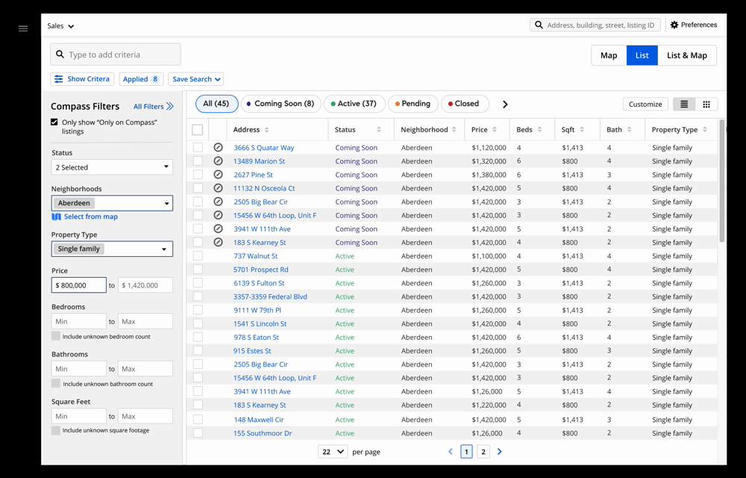Select checkbox for 3666 S Quatar Way row
Screen dimensions: 746x478
pyautogui.click(x=198, y=148)
